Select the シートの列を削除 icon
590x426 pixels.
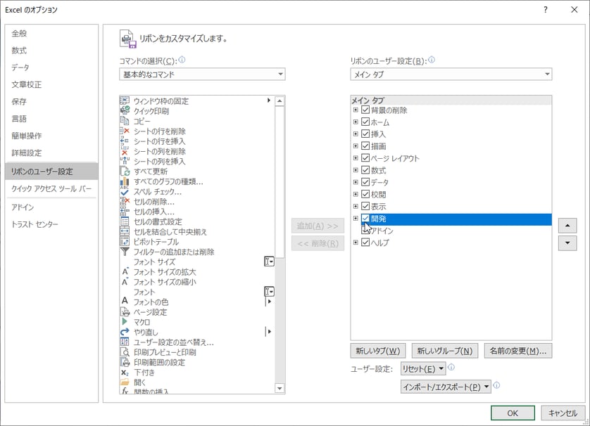click(125, 151)
